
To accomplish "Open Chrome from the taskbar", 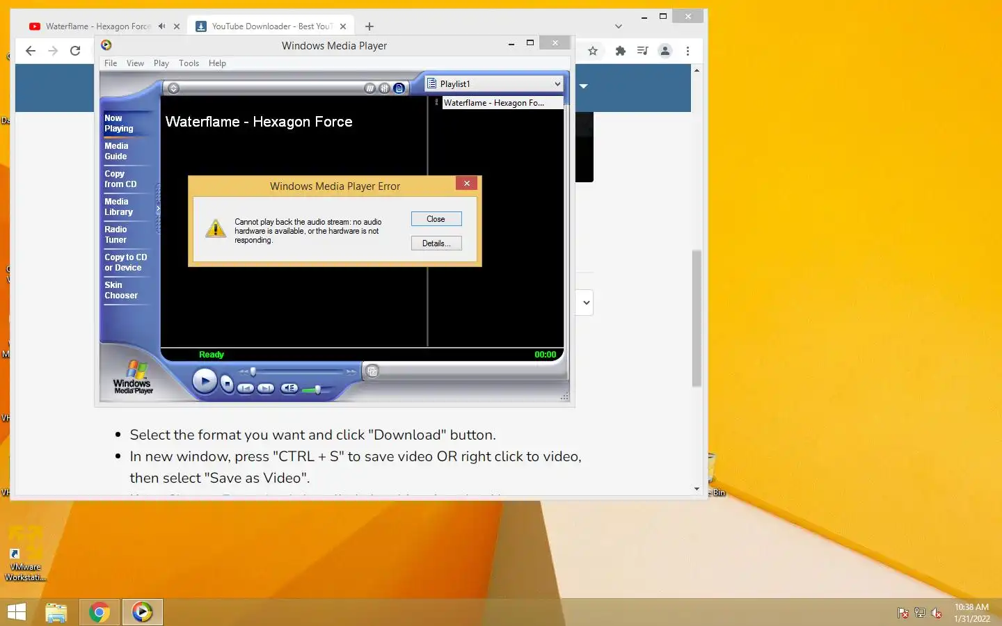I will click(x=100, y=612).
